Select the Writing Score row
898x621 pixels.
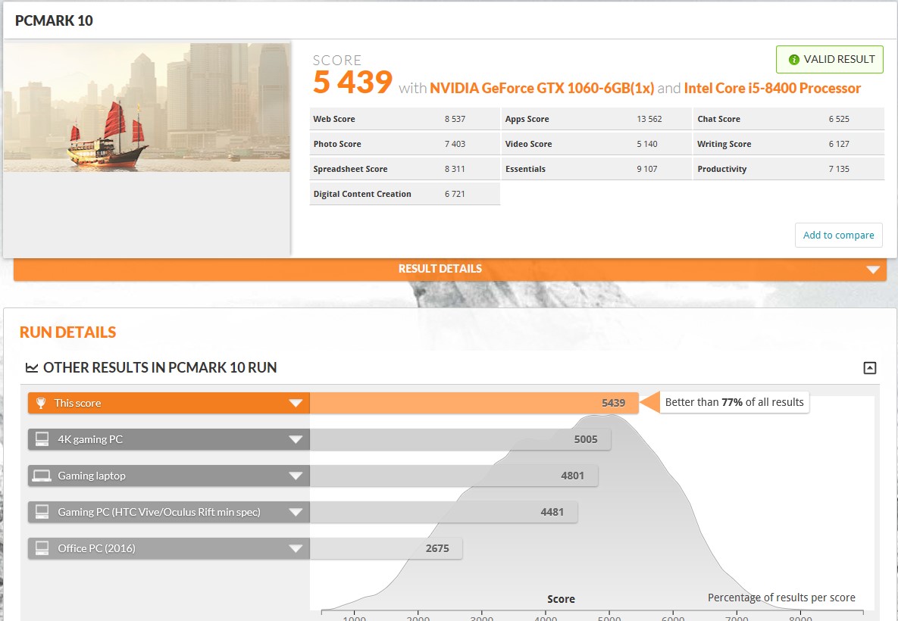789,144
